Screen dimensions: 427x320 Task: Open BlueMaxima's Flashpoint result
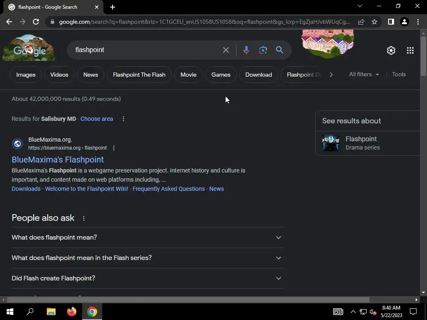(58, 160)
